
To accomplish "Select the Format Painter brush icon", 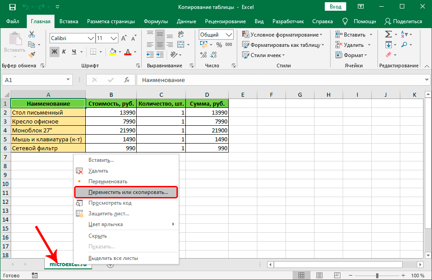I will pos(32,54).
